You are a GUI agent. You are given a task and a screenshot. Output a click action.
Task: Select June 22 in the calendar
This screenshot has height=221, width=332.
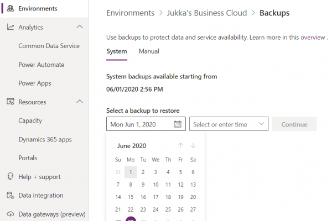pyautogui.click(x=131, y=209)
